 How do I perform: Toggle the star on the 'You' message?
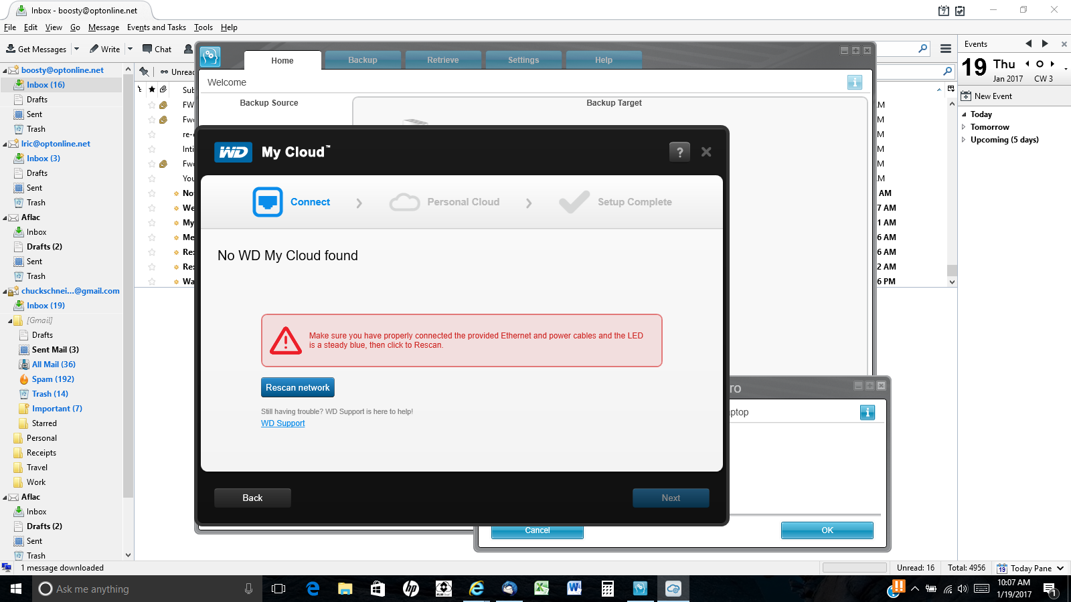(x=152, y=179)
